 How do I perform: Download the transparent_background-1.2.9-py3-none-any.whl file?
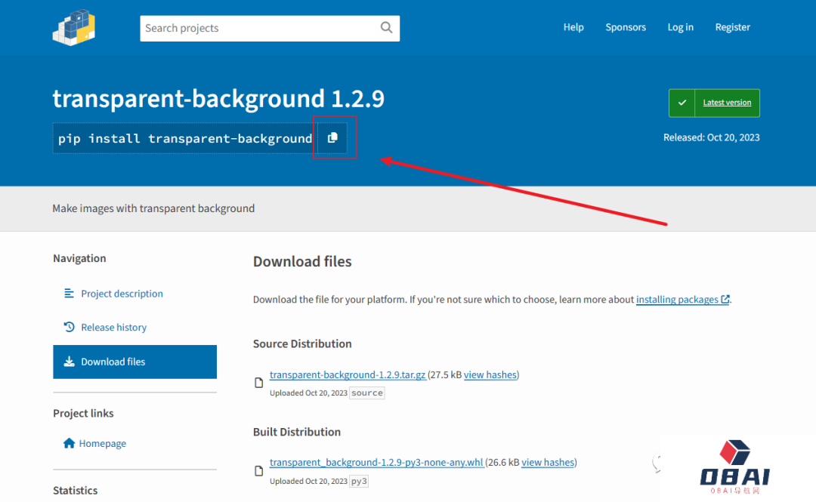376,463
